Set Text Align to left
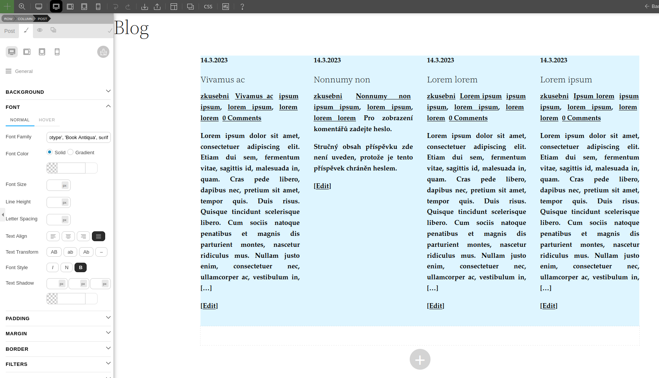Viewport: 659px width, 378px height. [x=53, y=236]
